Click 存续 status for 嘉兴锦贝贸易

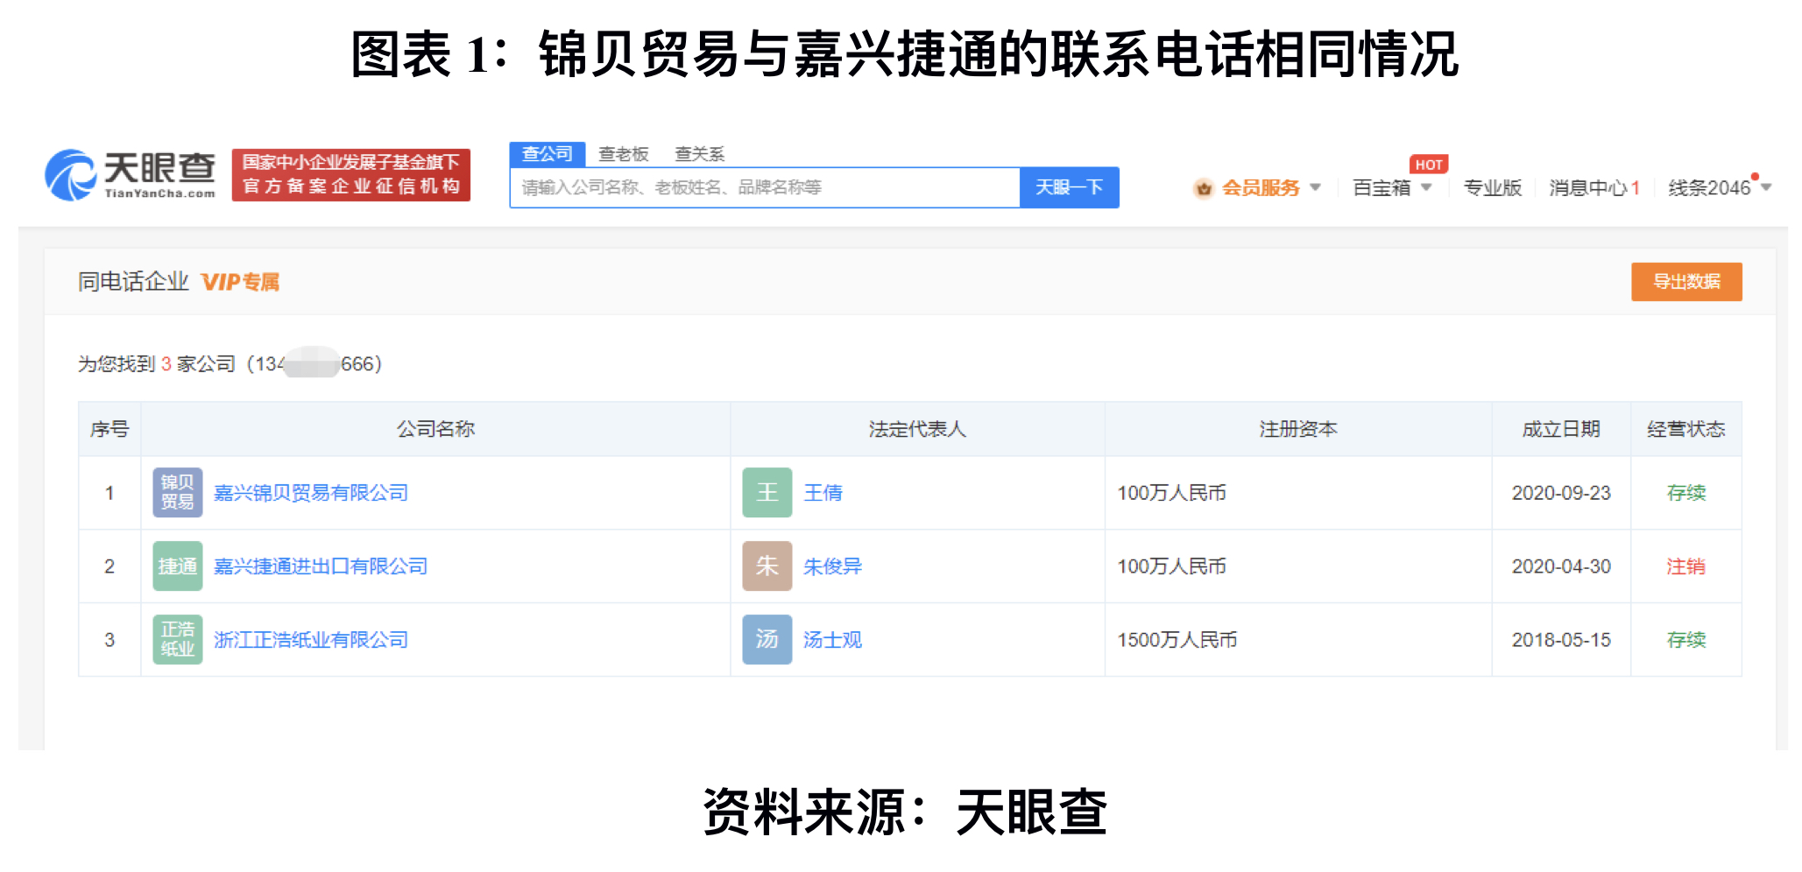[1685, 493]
